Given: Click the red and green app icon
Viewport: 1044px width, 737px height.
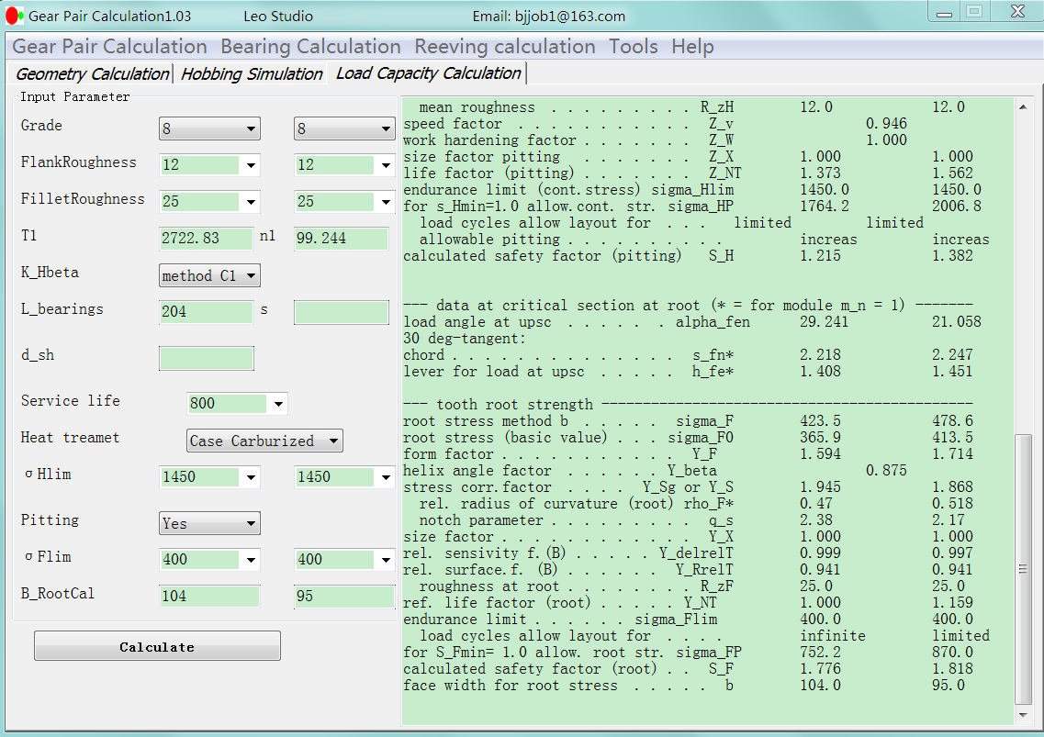Looking at the screenshot, I should [14, 16].
